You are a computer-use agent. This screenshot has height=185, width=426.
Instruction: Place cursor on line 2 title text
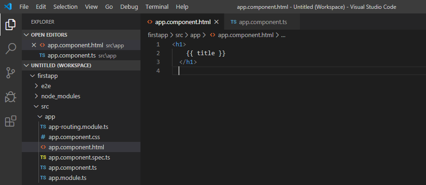pos(206,53)
